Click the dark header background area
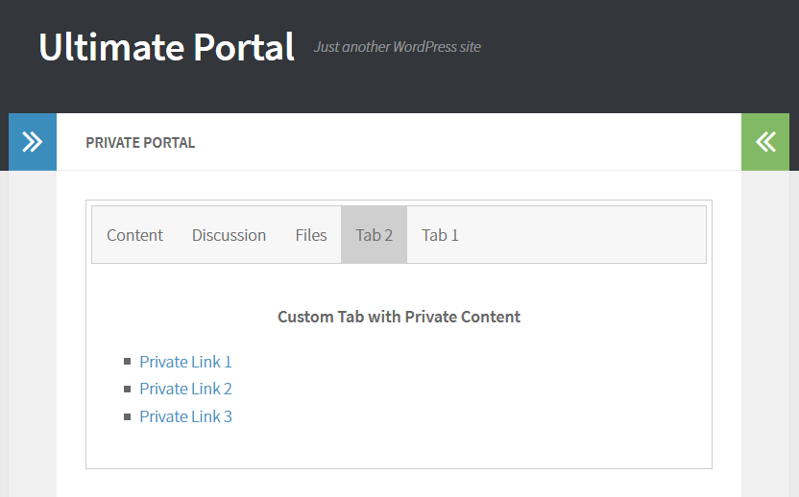Image resolution: width=799 pixels, height=497 pixels. pyautogui.click(x=637, y=56)
